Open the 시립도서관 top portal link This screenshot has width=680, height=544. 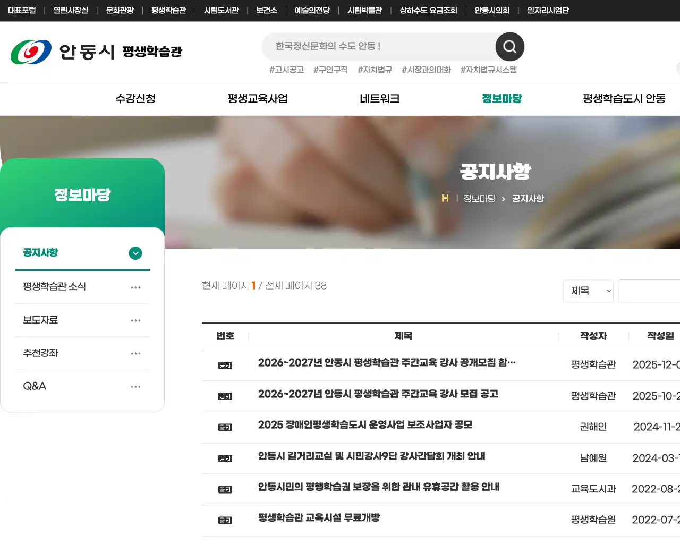(x=220, y=10)
